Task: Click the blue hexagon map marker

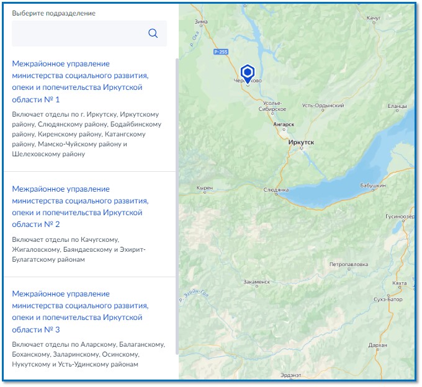Action: (248, 72)
